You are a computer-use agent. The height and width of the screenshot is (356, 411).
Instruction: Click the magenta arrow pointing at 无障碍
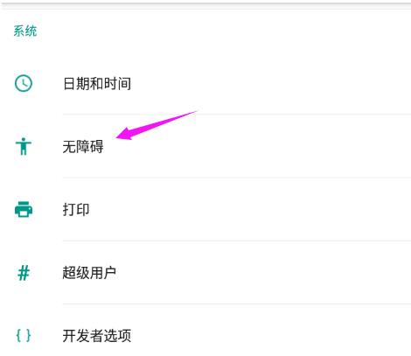point(157,125)
